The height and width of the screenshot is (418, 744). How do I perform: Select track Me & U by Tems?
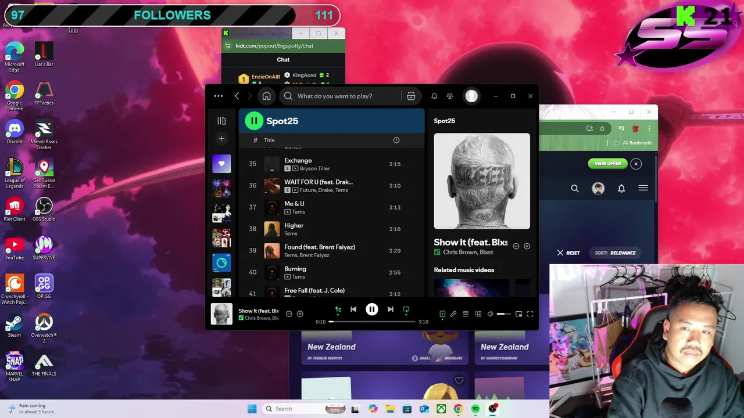click(331, 207)
